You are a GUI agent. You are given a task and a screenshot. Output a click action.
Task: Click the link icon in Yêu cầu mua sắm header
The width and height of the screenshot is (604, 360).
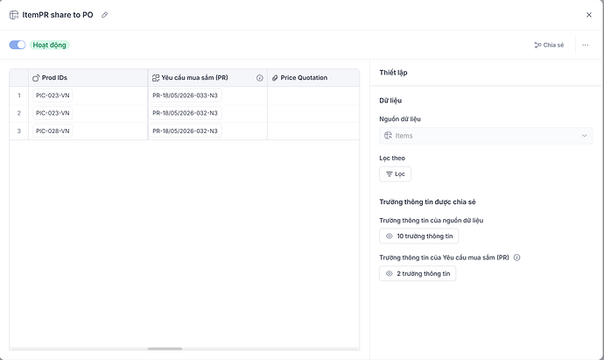pos(156,78)
